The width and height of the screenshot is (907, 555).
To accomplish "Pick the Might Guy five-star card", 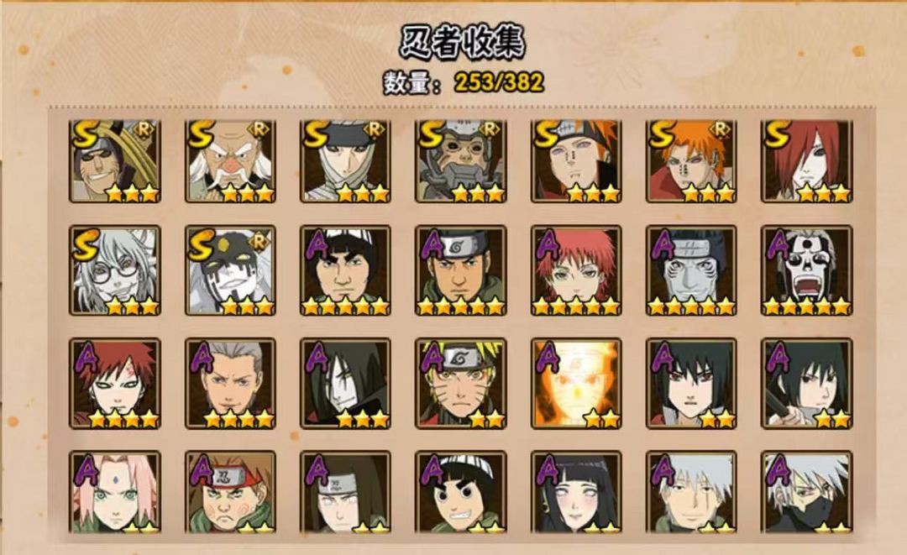I will click(x=345, y=270).
